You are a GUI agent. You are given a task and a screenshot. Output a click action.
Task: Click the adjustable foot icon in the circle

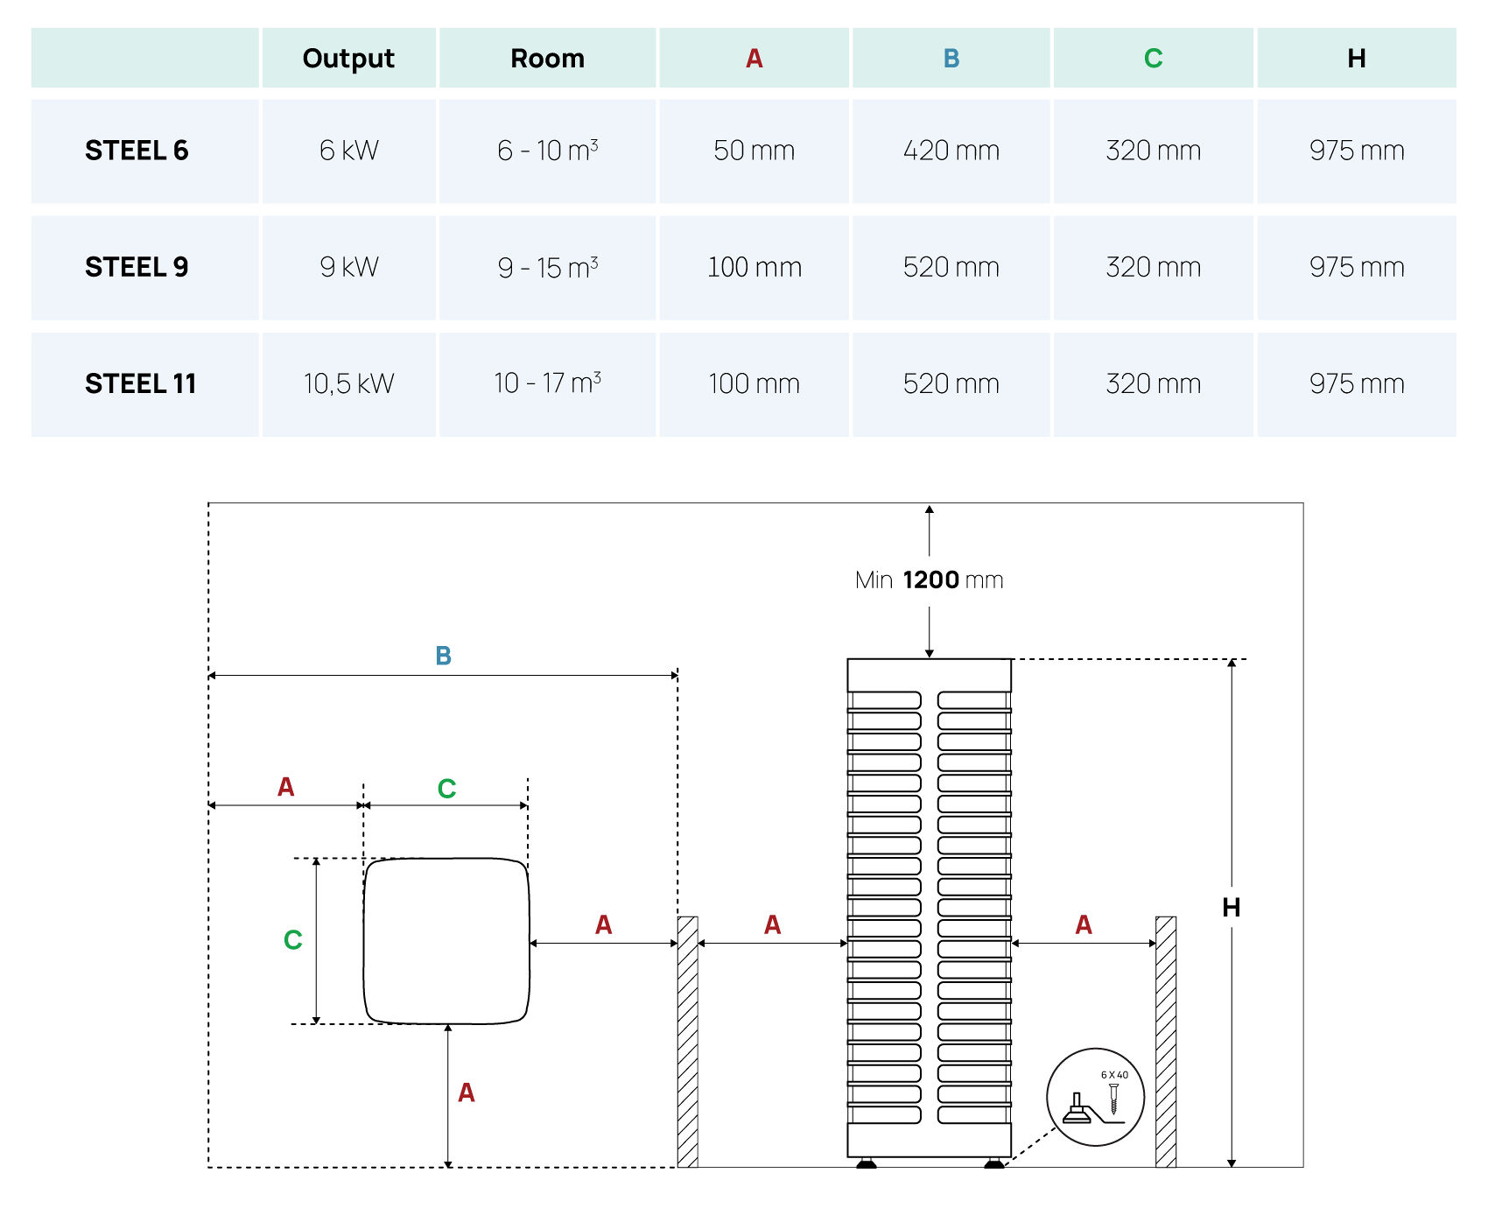click(x=1078, y=1110)
